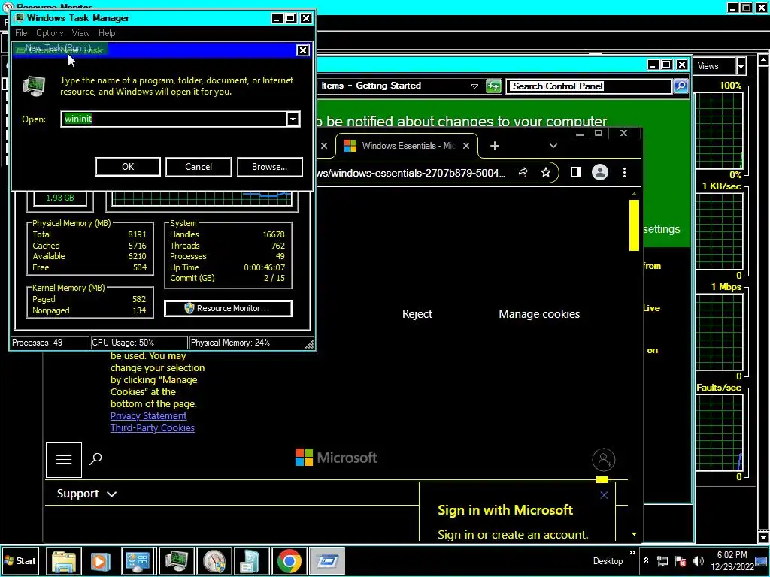Switch to Google Chrome on taskbar
This screenshot has width=770, height=577.
tap(290, 560)
